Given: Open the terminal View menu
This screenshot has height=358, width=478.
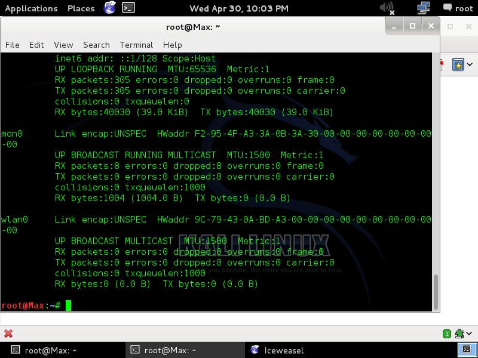Looking at the screenshot, I should tap(63, 45).
